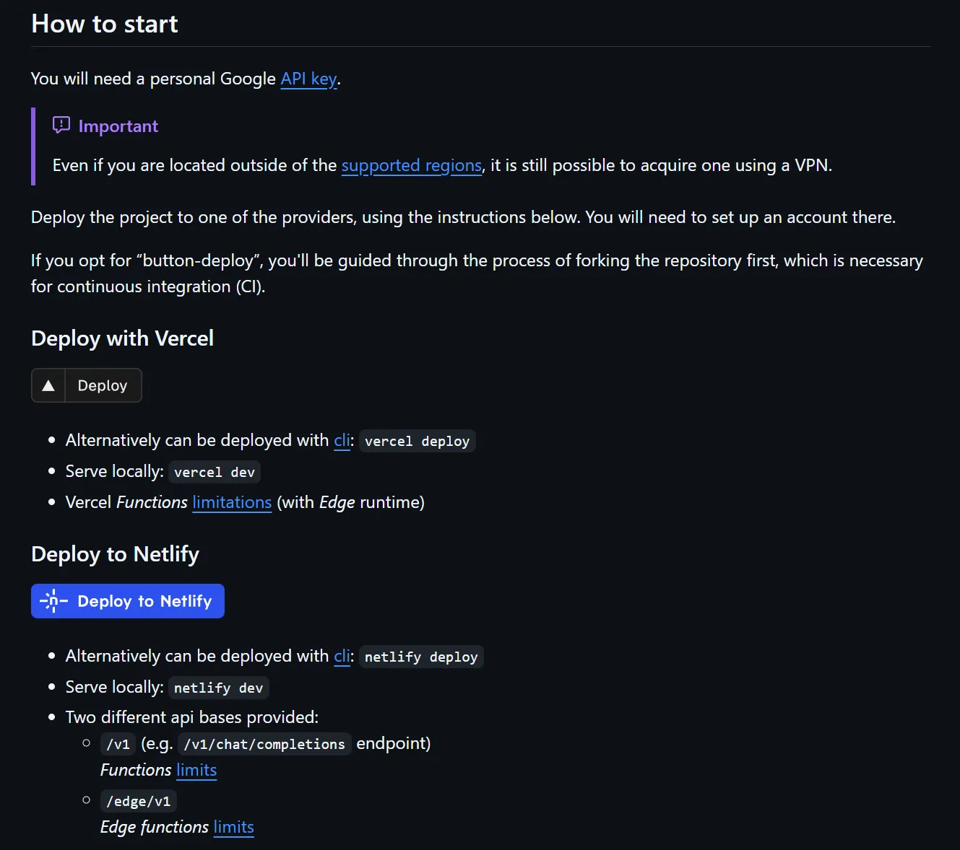
Task: Click the netlify deploy code snippet
Action: click(x=421, y=657)
